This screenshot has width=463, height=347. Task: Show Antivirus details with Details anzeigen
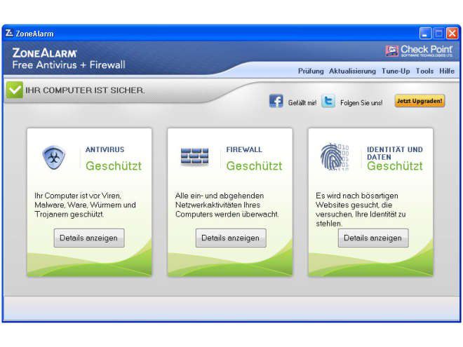click(89, 238)
